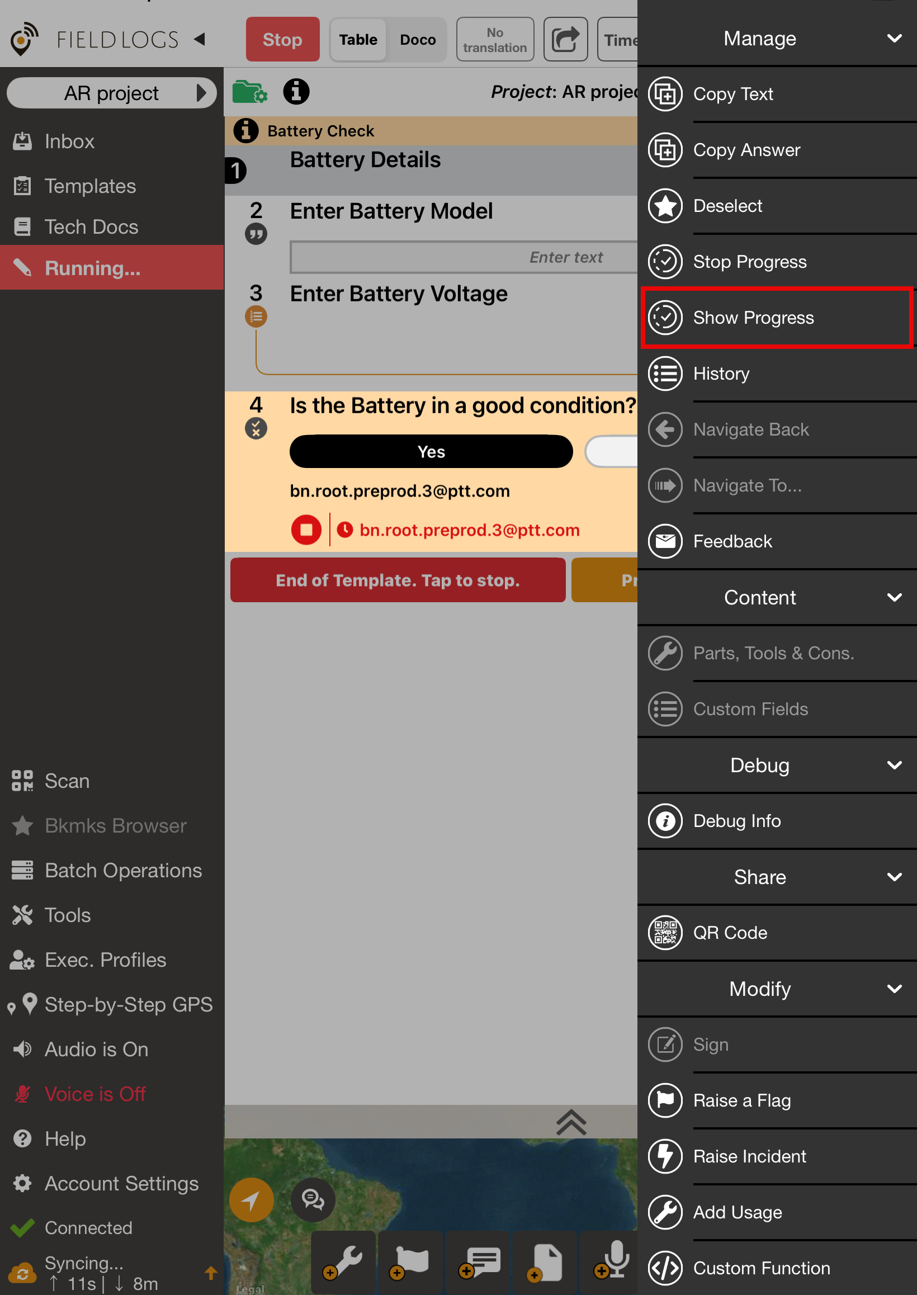Toggle Voice is Off in sidebar

pos(95,1094)
